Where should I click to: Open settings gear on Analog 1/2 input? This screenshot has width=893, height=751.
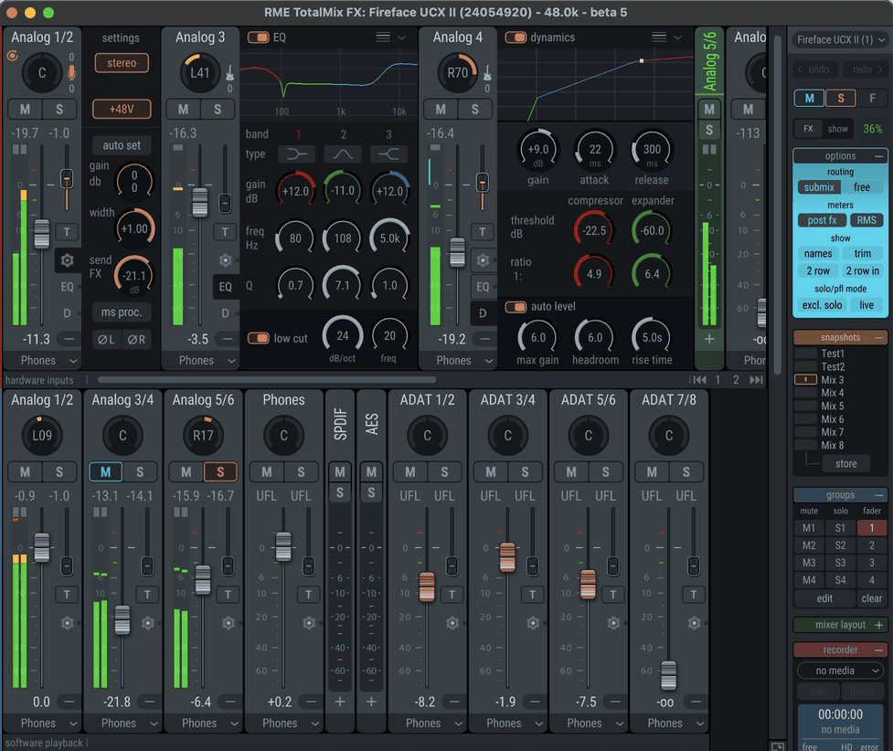pyautogui.click(x=67, y=260)
